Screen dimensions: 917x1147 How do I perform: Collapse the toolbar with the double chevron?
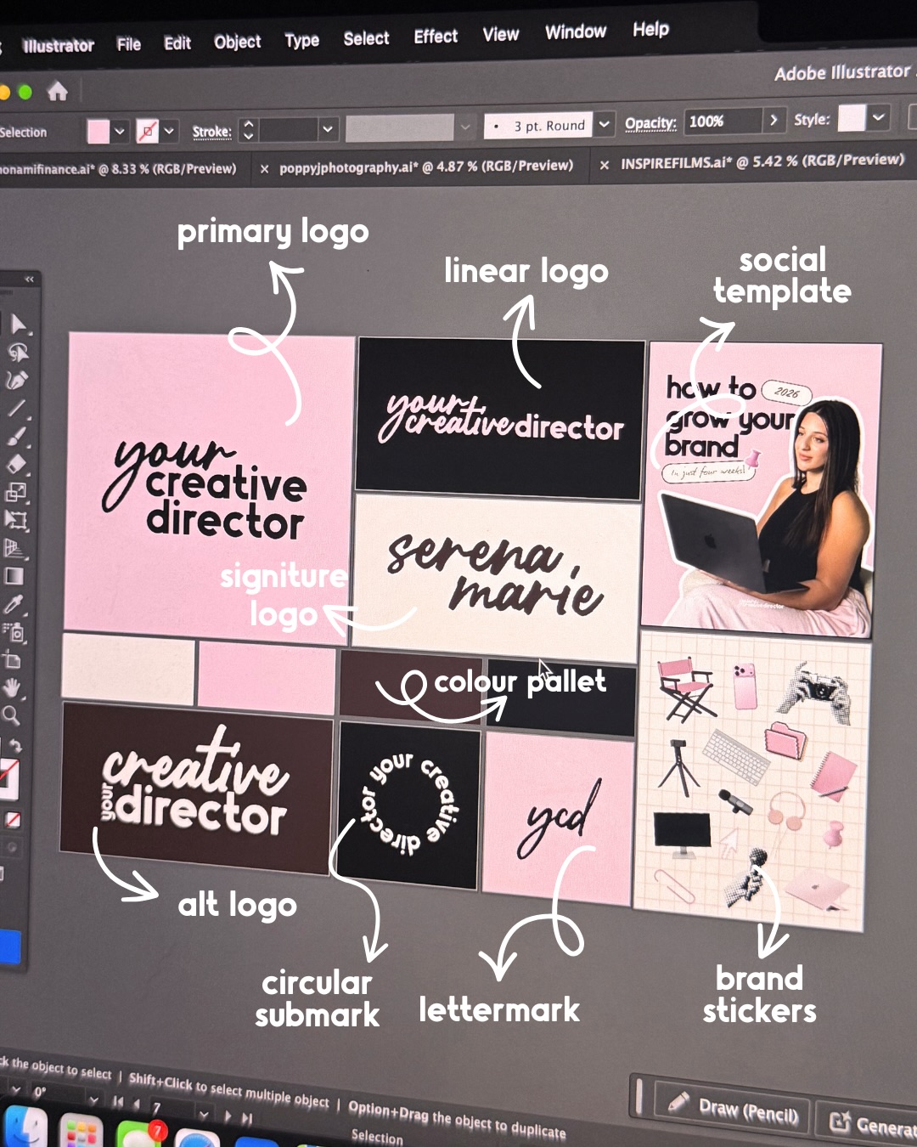pos(28,278)
